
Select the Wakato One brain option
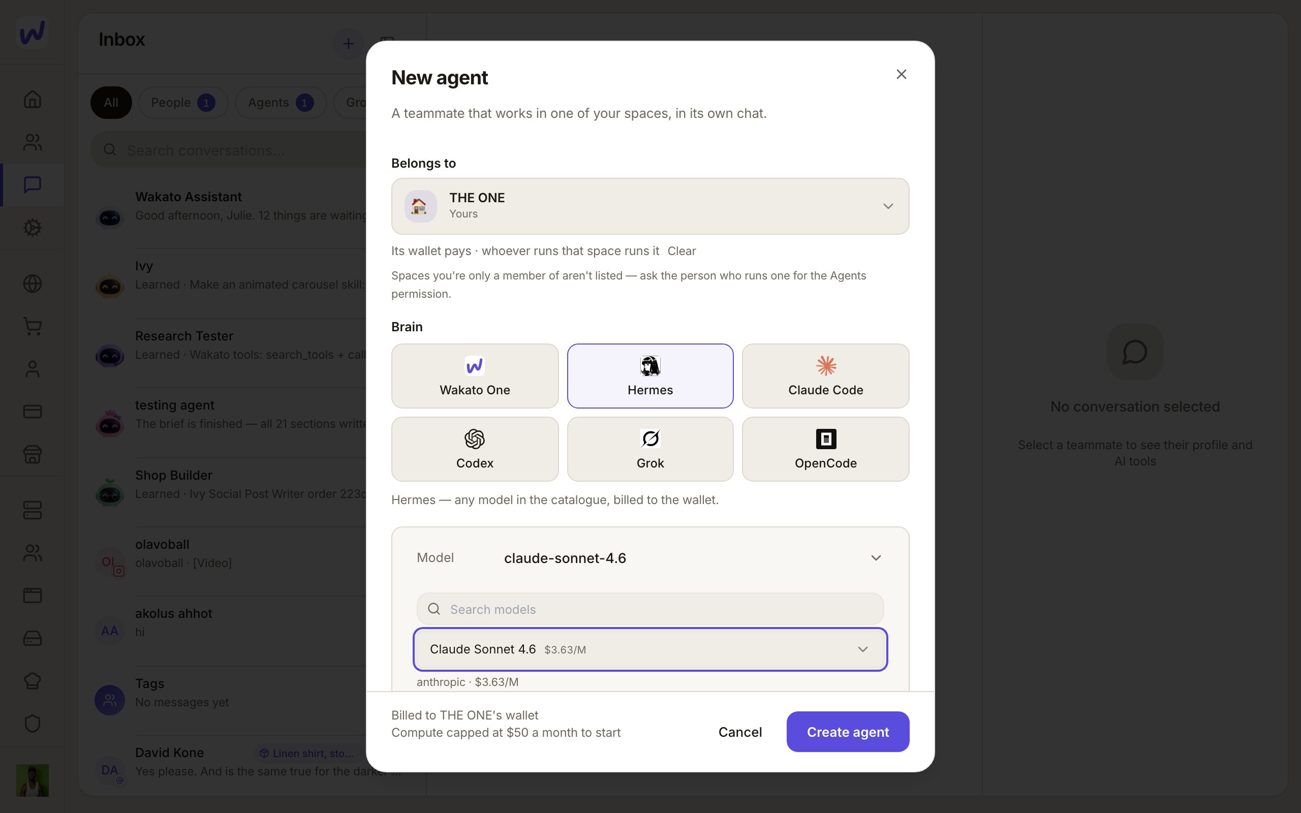(x=475, y=376)
